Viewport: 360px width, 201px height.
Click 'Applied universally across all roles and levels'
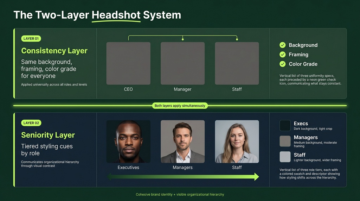click(x=54, y=84)
